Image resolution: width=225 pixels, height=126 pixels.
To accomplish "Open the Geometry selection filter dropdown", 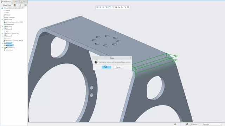I will 213,124.
